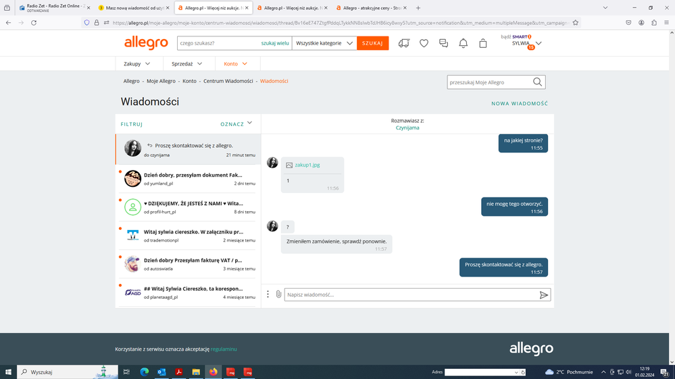Click the image icon next to zakup1.jpg

coord(289,165)
